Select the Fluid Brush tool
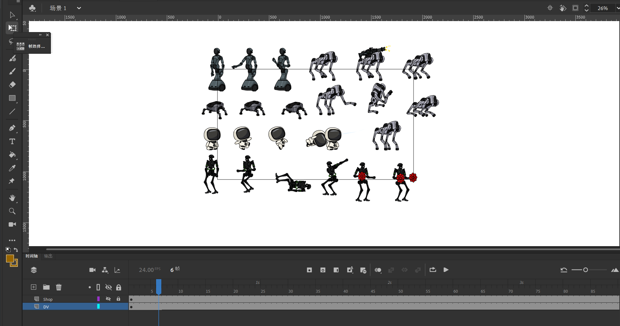Screen dimensions: 620x326 [12, 58]
